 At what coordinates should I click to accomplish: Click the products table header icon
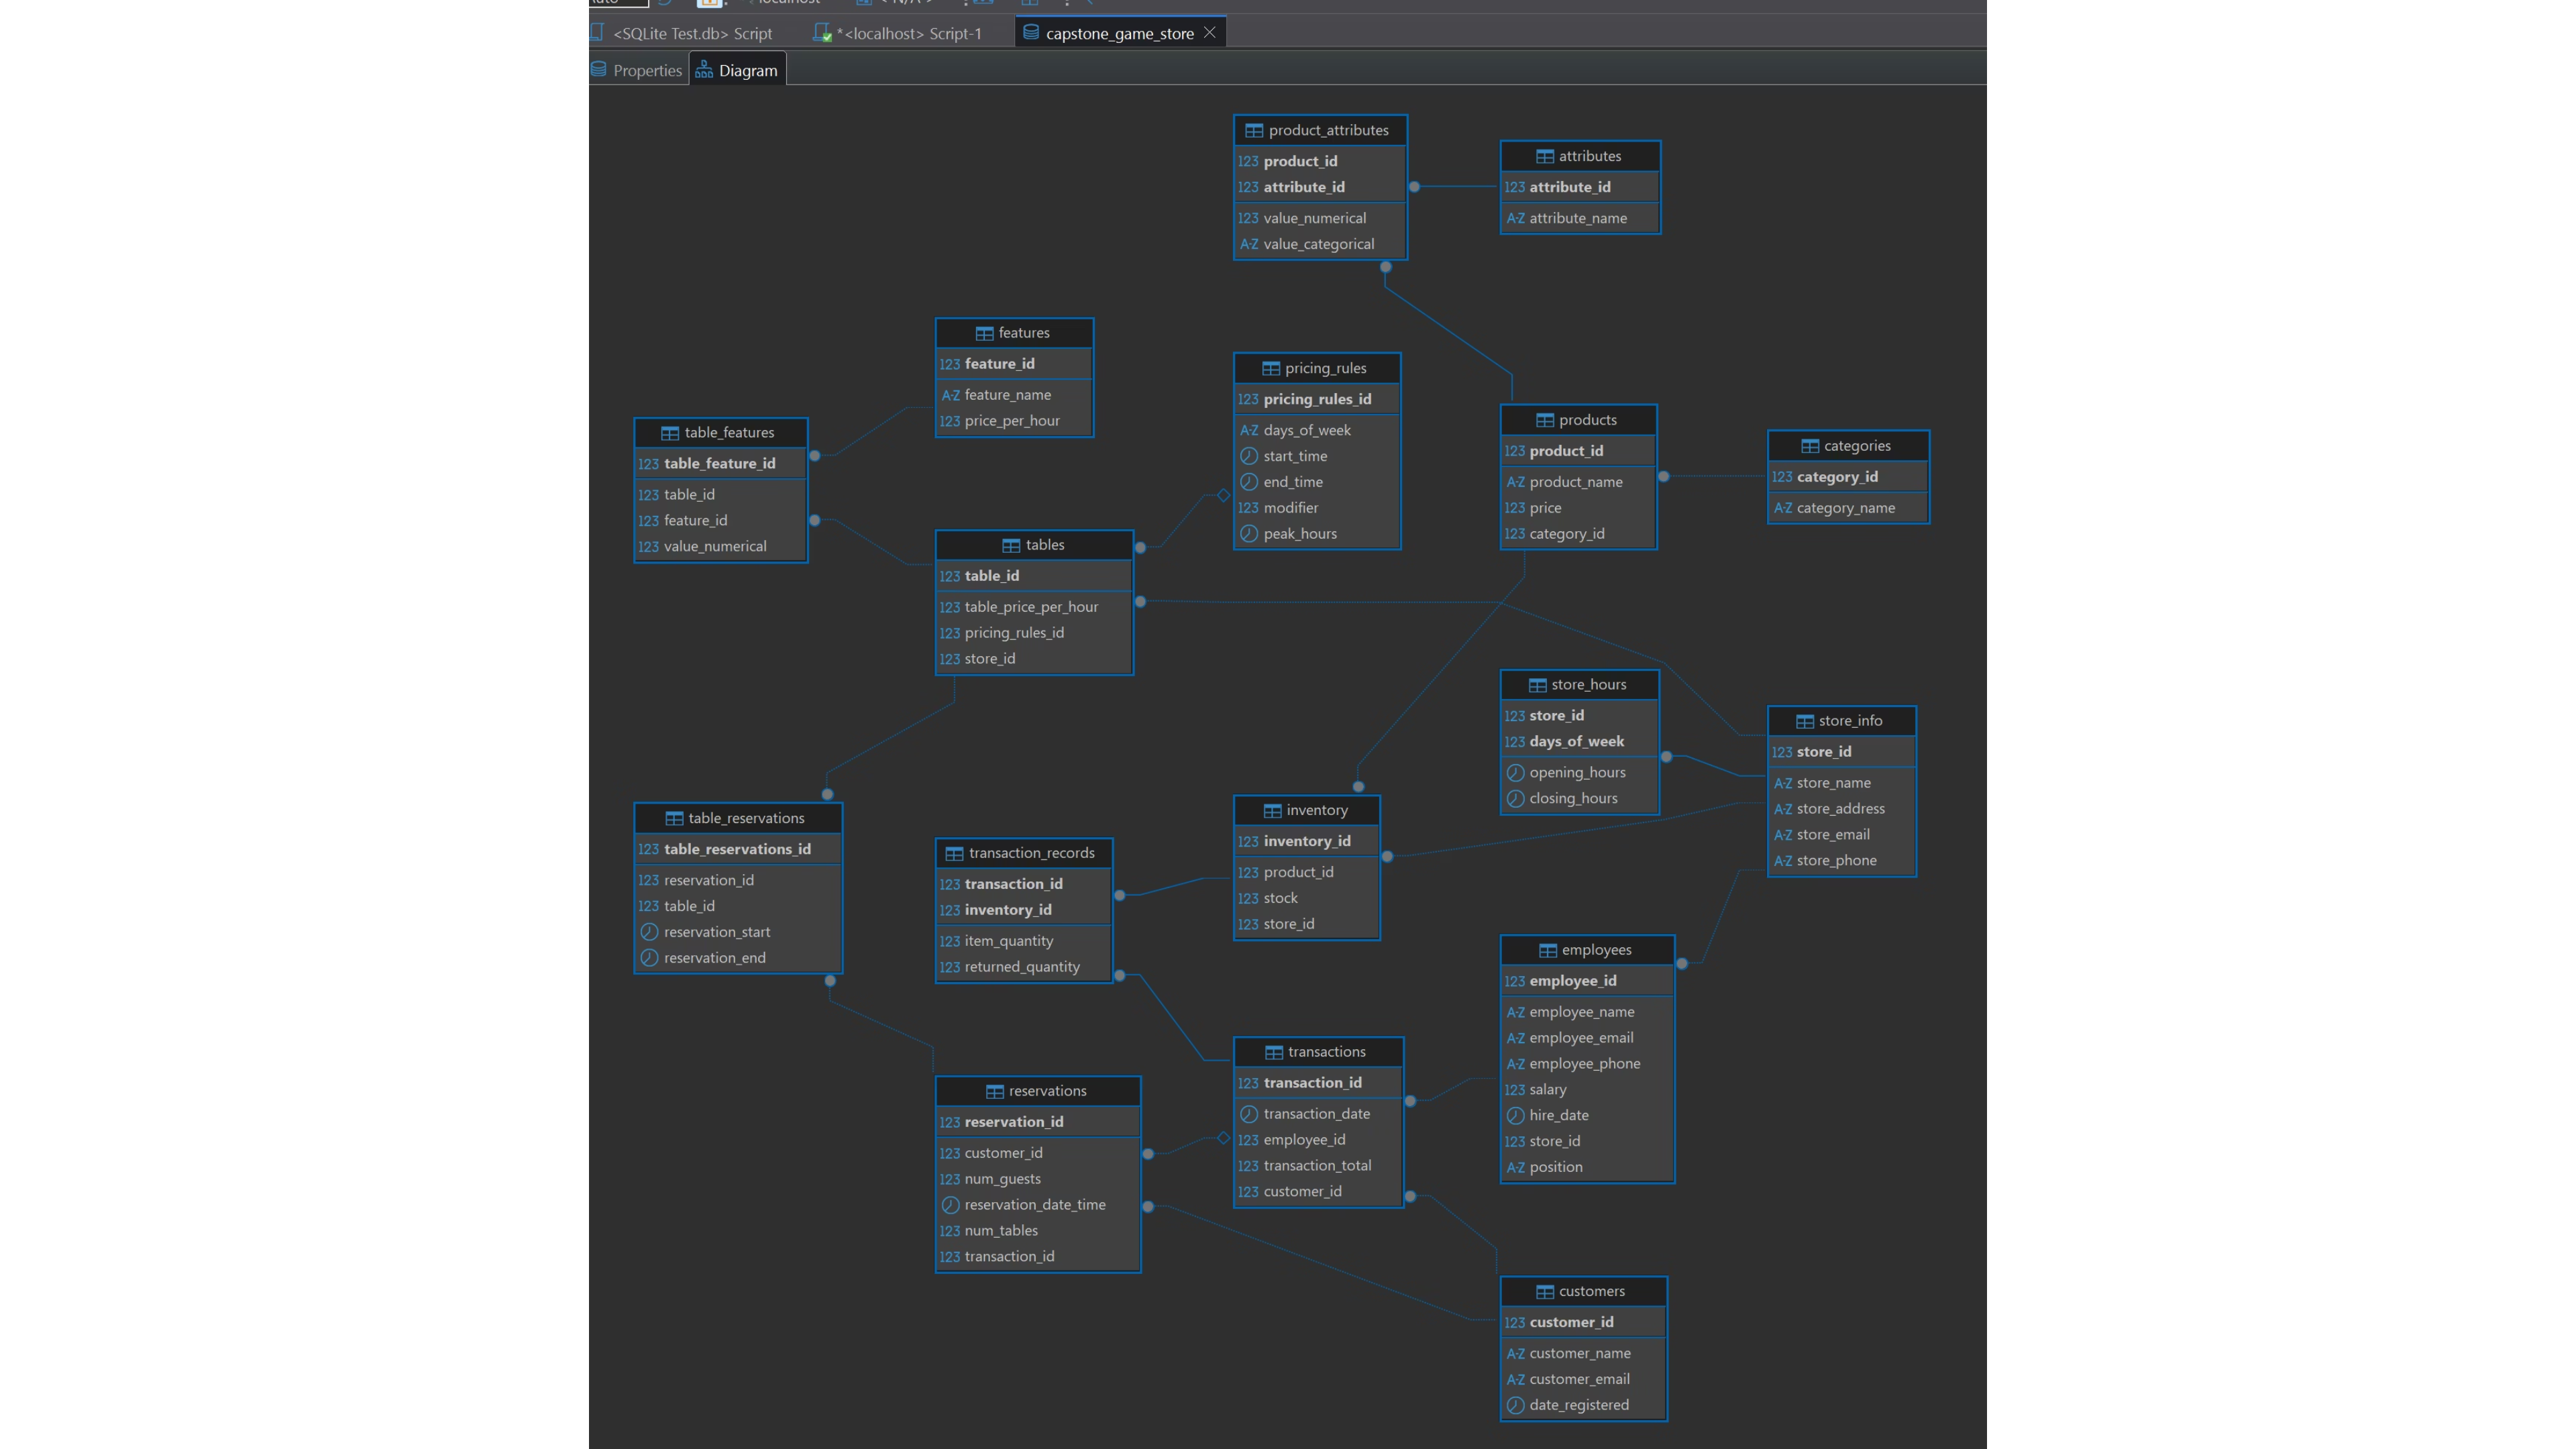tap(1545, 420)
